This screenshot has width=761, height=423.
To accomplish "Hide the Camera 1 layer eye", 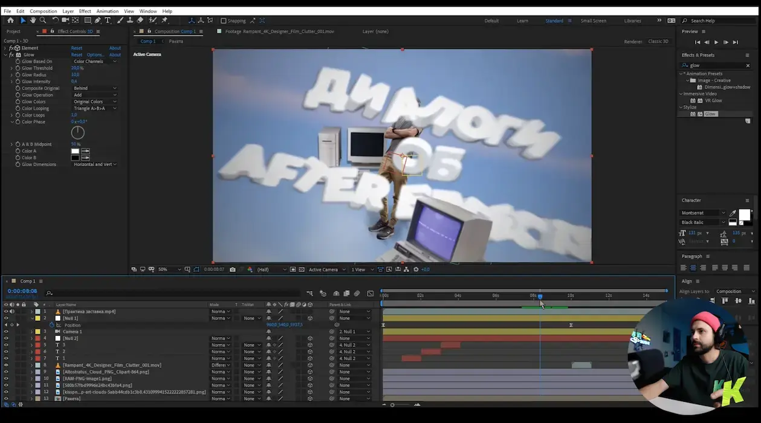I will pyautogui.click(x=6, y=332).
